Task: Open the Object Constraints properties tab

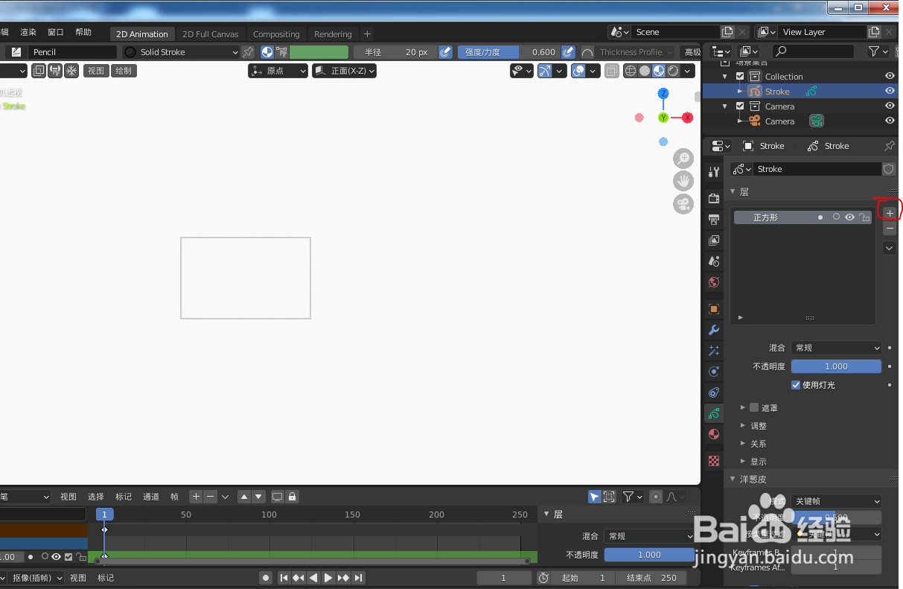Action: [714, 392]
